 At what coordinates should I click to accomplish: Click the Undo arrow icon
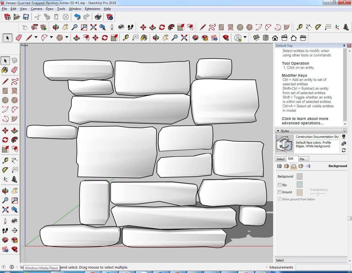pos(77,17)
